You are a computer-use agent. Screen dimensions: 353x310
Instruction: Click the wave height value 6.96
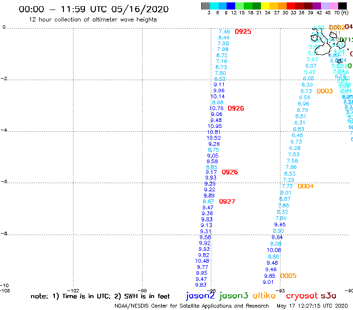coord(303,104)
